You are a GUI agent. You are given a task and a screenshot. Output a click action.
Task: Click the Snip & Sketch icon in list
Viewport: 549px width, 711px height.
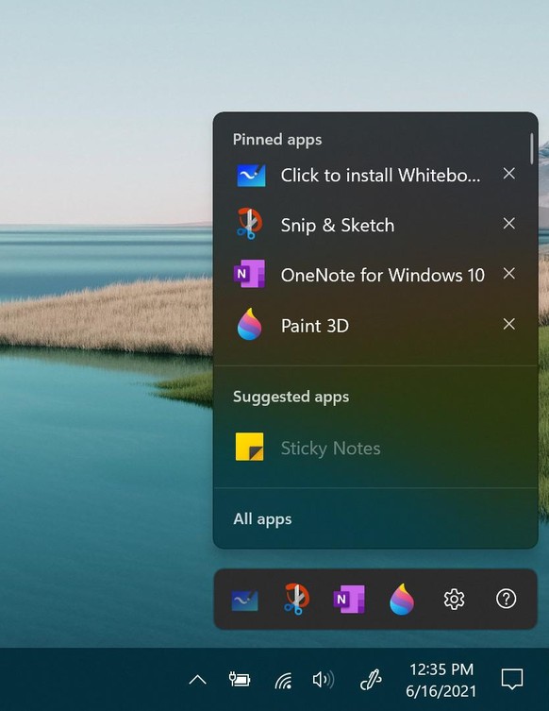click(250, 224)
